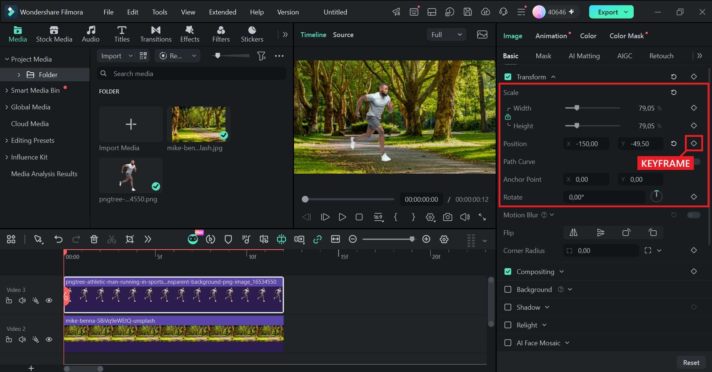Undo the last action in timeline toolbar

pos(58,239)
